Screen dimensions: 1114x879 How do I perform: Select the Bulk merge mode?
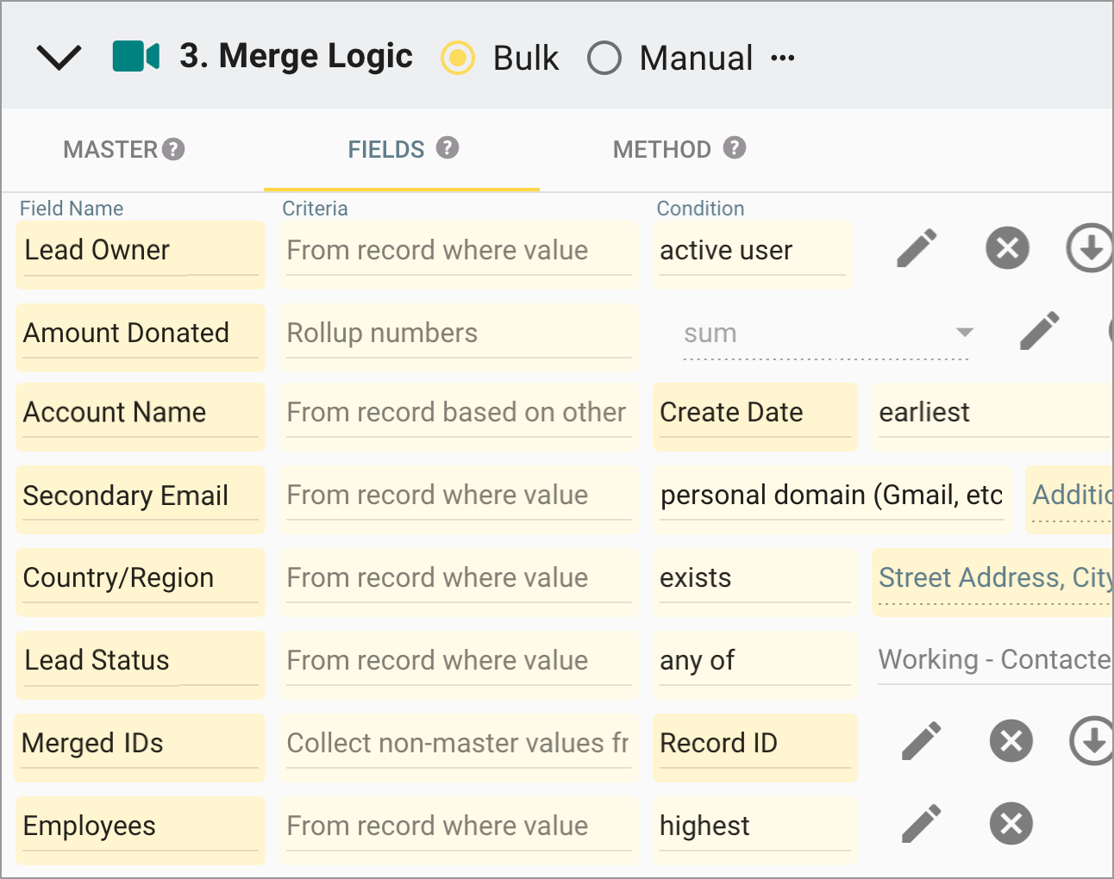pyautogui.click(x=457, y=58)
